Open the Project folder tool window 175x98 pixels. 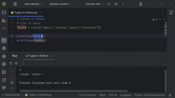click(4, 13)
